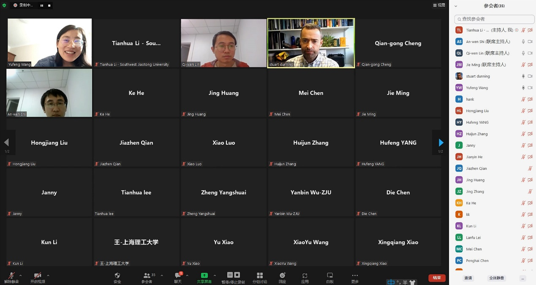Click the More (更多) three-dots icon
This screenshot has width=536, height=285.
[355, 275]
